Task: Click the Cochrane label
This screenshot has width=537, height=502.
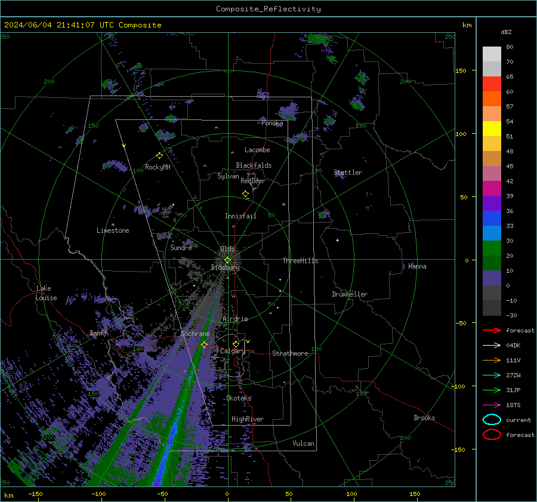Action: coord(195,334)
